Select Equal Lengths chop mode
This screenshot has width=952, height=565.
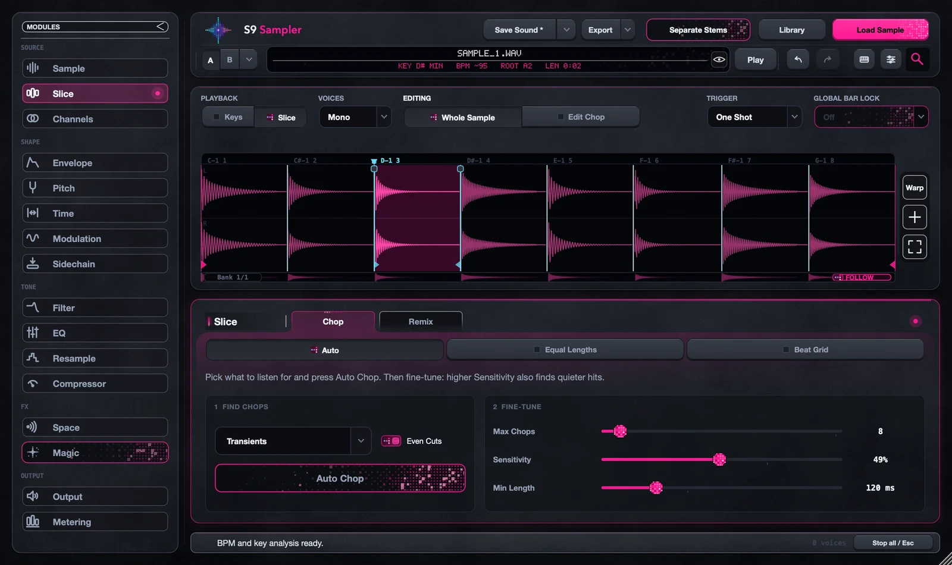pos(565,350)
